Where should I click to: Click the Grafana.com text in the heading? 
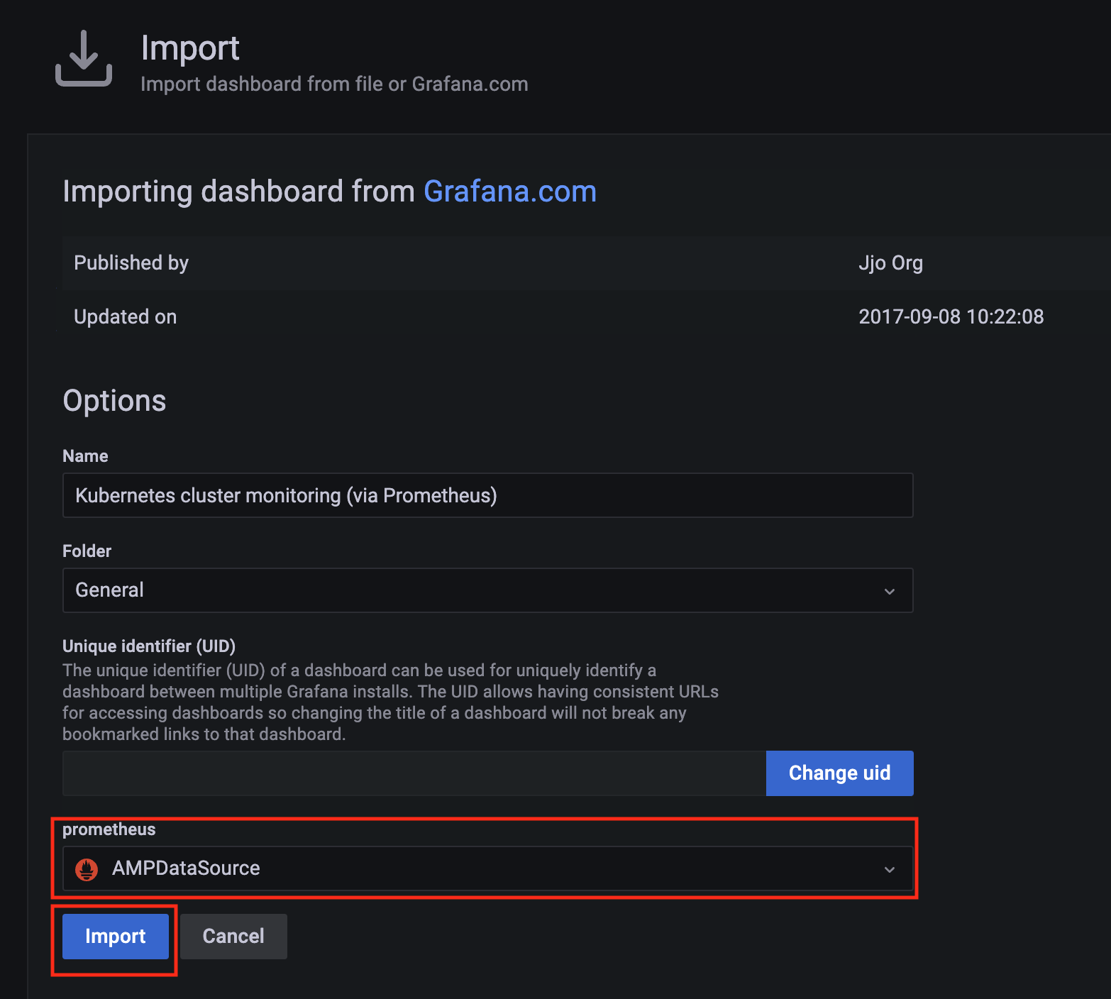pyautogui.click(x=509, y=191)
